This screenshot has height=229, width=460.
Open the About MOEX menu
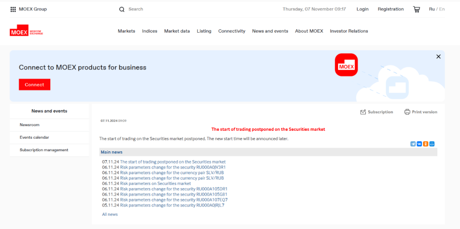[x=309, y=31]
